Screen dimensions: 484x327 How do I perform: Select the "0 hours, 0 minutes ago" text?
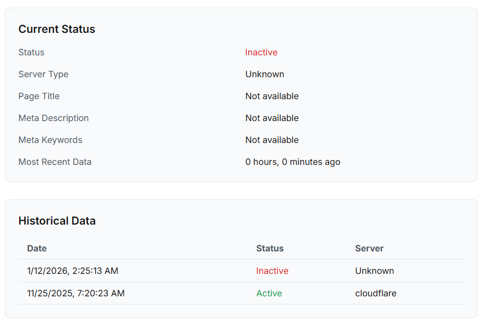(x=293, y=162)
